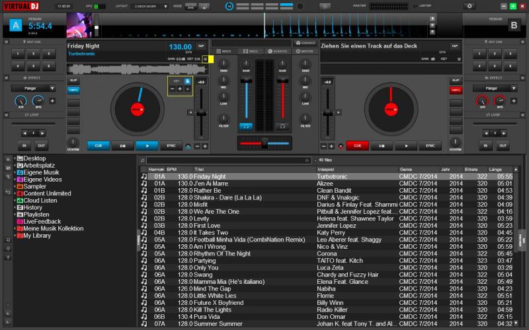Expand the Playlisten tree node
The width and height of the screenshot is (529, 330).
15,214
